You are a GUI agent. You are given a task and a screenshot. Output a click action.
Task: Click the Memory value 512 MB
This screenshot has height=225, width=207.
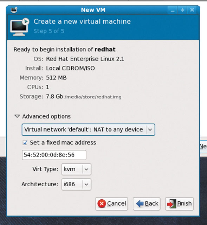pos(56,78)
